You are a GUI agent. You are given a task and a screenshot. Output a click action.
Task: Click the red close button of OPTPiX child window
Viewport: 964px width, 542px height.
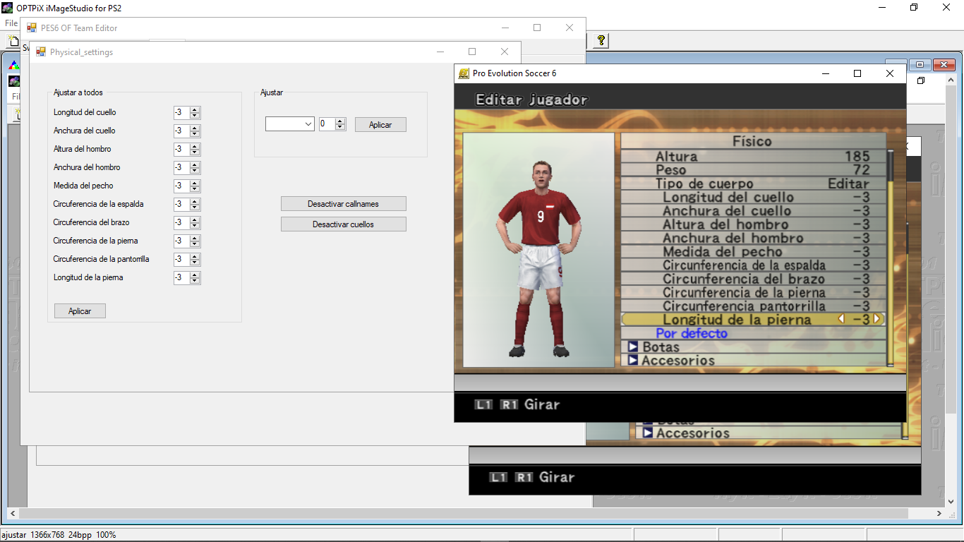(944, 65)
